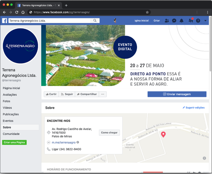Click the Compartilhar button
212x174 pixels.
[x=87, y=94]
